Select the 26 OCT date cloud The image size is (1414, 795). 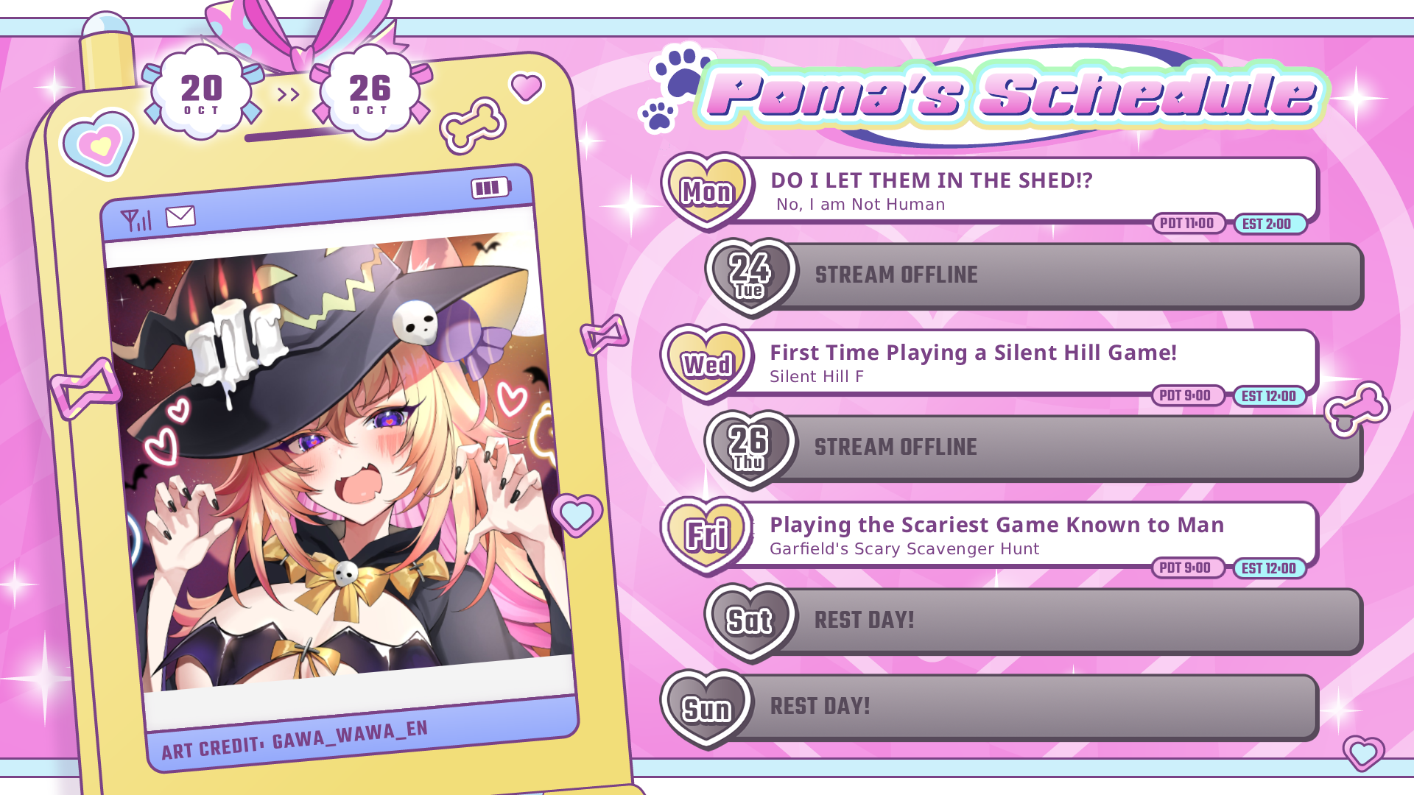(x=370, y=93)
